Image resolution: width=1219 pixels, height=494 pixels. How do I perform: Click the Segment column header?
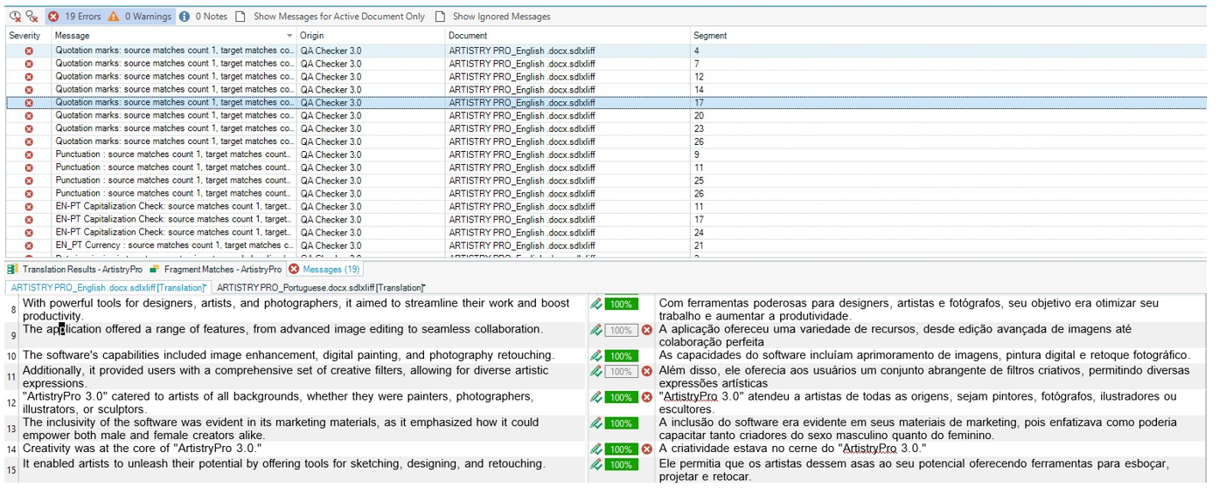point(710,36)
